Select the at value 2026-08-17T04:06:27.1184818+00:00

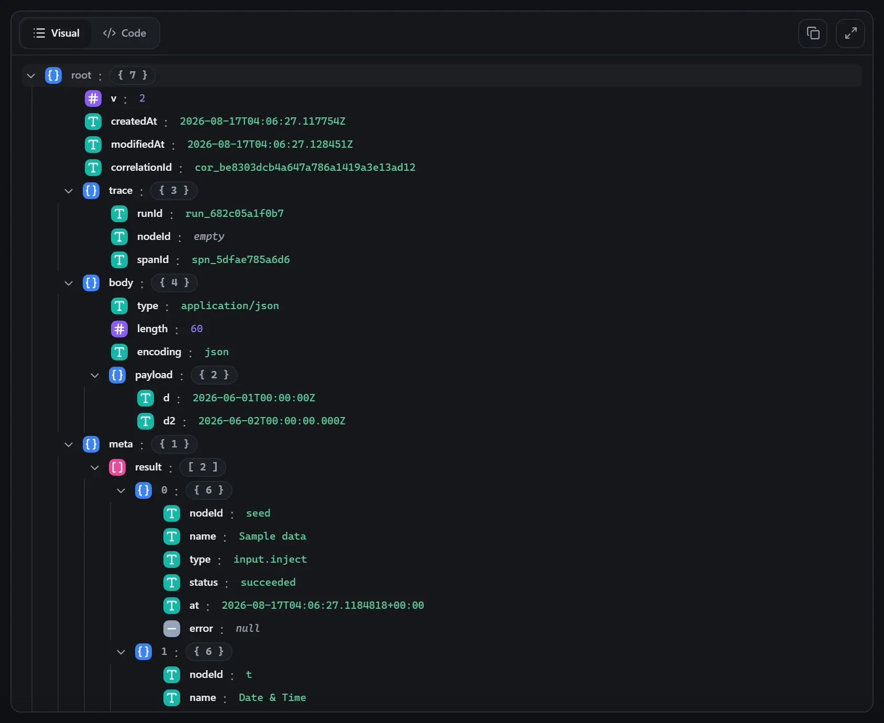(x=323, y=606)
